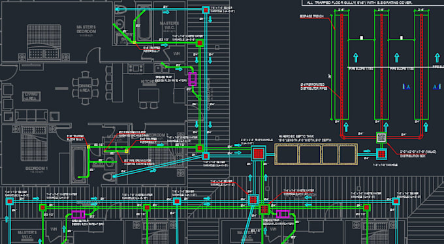The width and height of the screenshot is (444, 244).
Task: Click the manhole right of septic tank
Action: pyautogui.click(x=382, y=154)
